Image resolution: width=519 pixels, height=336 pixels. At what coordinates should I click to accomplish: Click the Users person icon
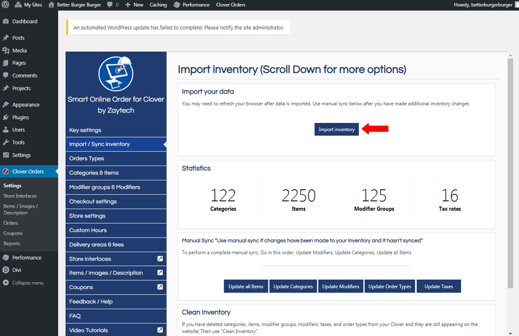6,129
